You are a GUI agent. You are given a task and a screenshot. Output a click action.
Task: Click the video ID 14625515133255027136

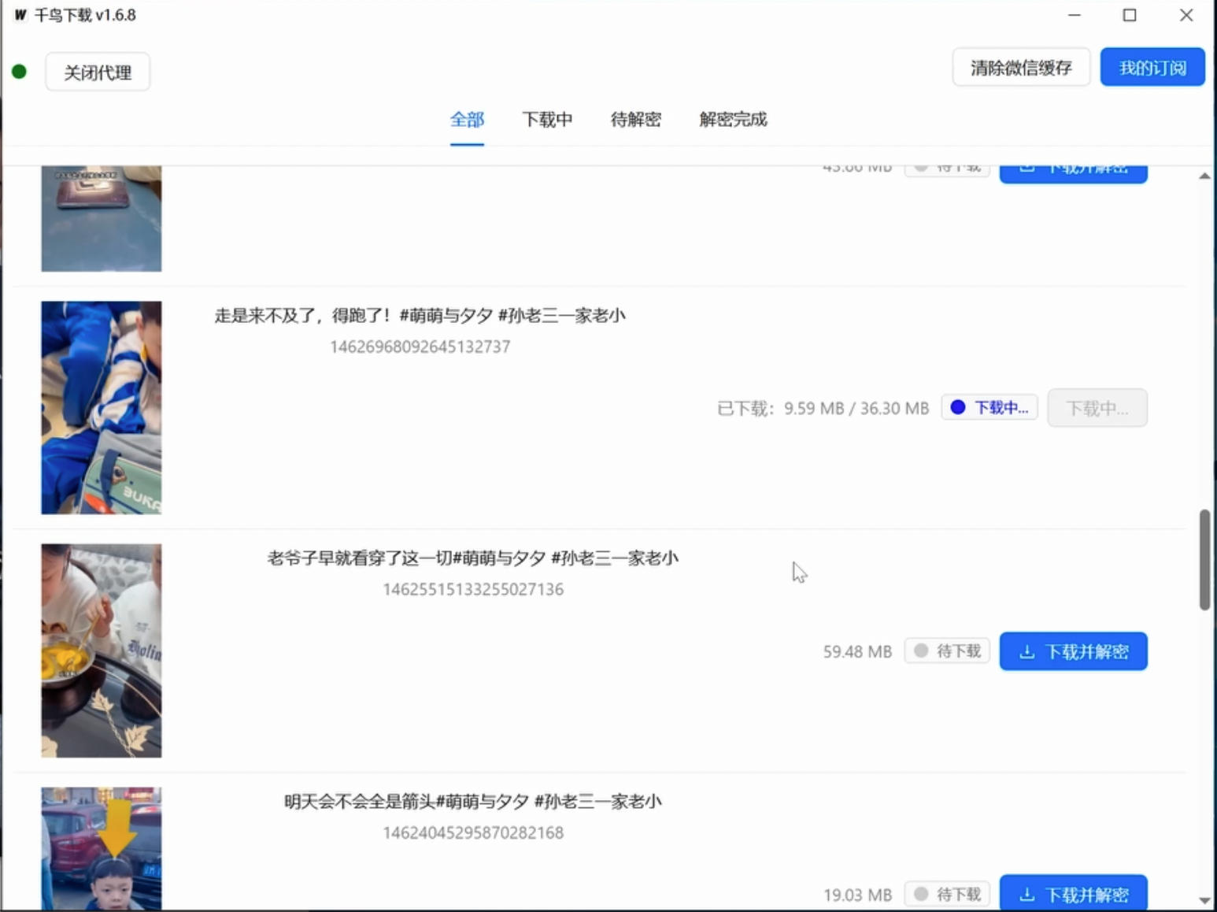pos(473,588)
